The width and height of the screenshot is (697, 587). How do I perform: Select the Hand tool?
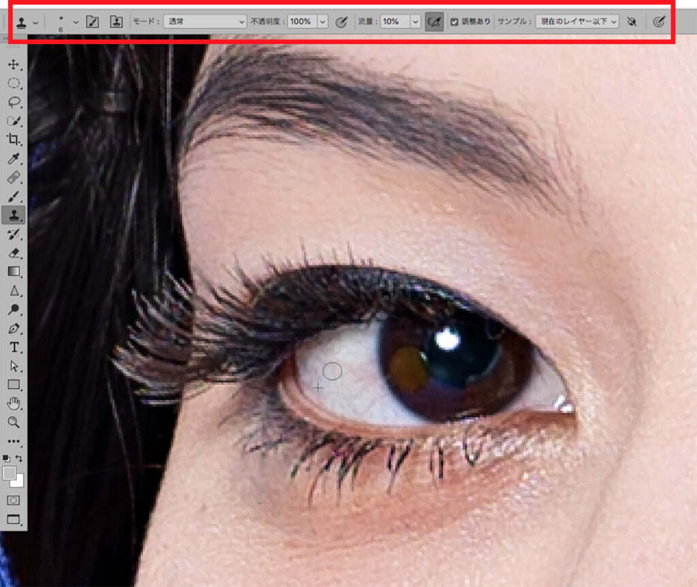[13, 404]
